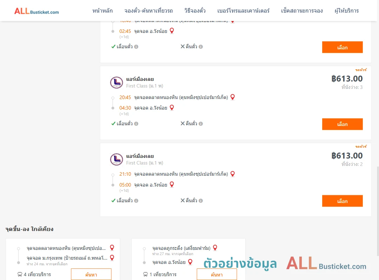379x280 pixels.
Task: Select the 21:10 departure trip
Action: tap(342, 201)
